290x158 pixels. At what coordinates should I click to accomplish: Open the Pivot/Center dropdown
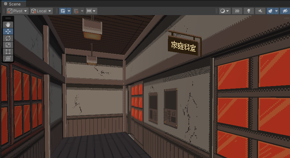point(18,11)
